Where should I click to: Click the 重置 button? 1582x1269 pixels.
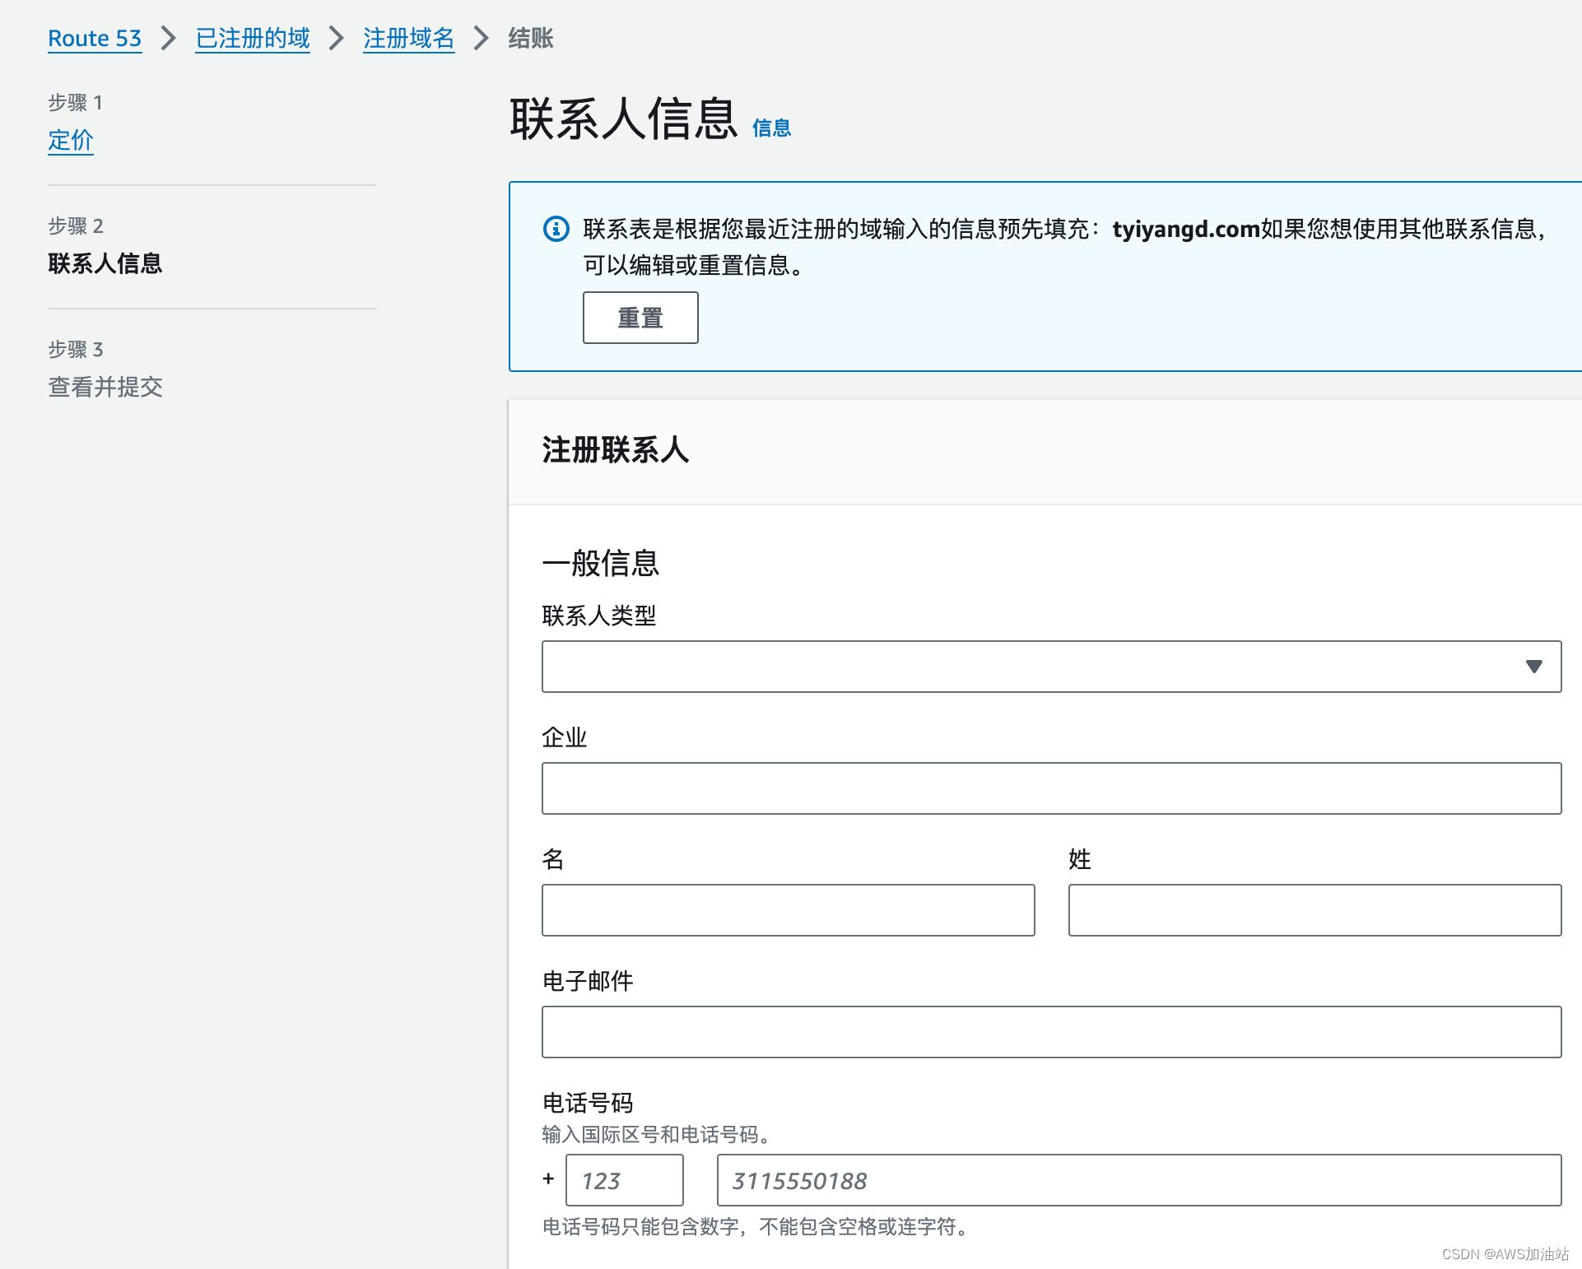pyautogui.click(x=640, y=318)
